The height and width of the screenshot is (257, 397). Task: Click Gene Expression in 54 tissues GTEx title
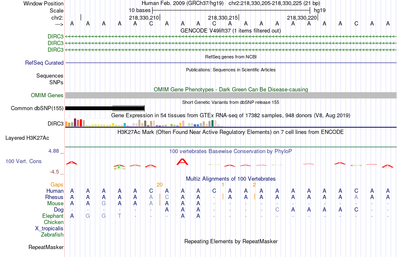pos(231,116)
